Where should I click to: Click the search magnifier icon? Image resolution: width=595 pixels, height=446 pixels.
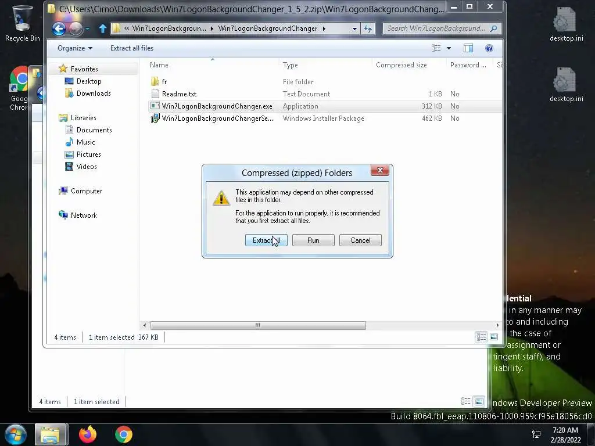(x=494, y=28)
